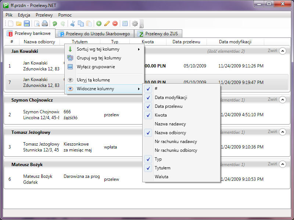Switch to Przelewy bankowe tab
This screenshot has height=220, width=294.
click(29, 33)
